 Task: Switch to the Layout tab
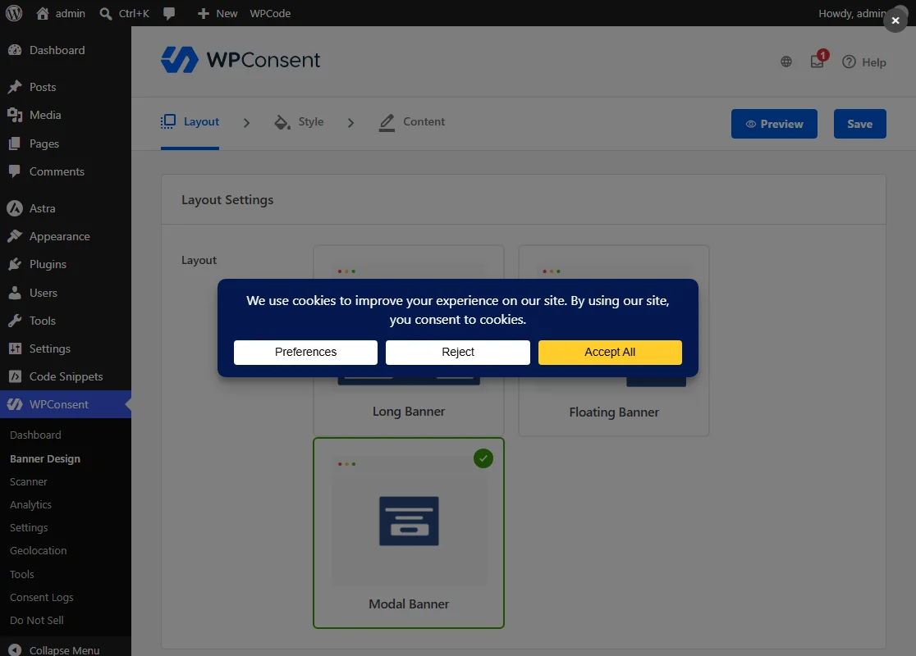190,122
